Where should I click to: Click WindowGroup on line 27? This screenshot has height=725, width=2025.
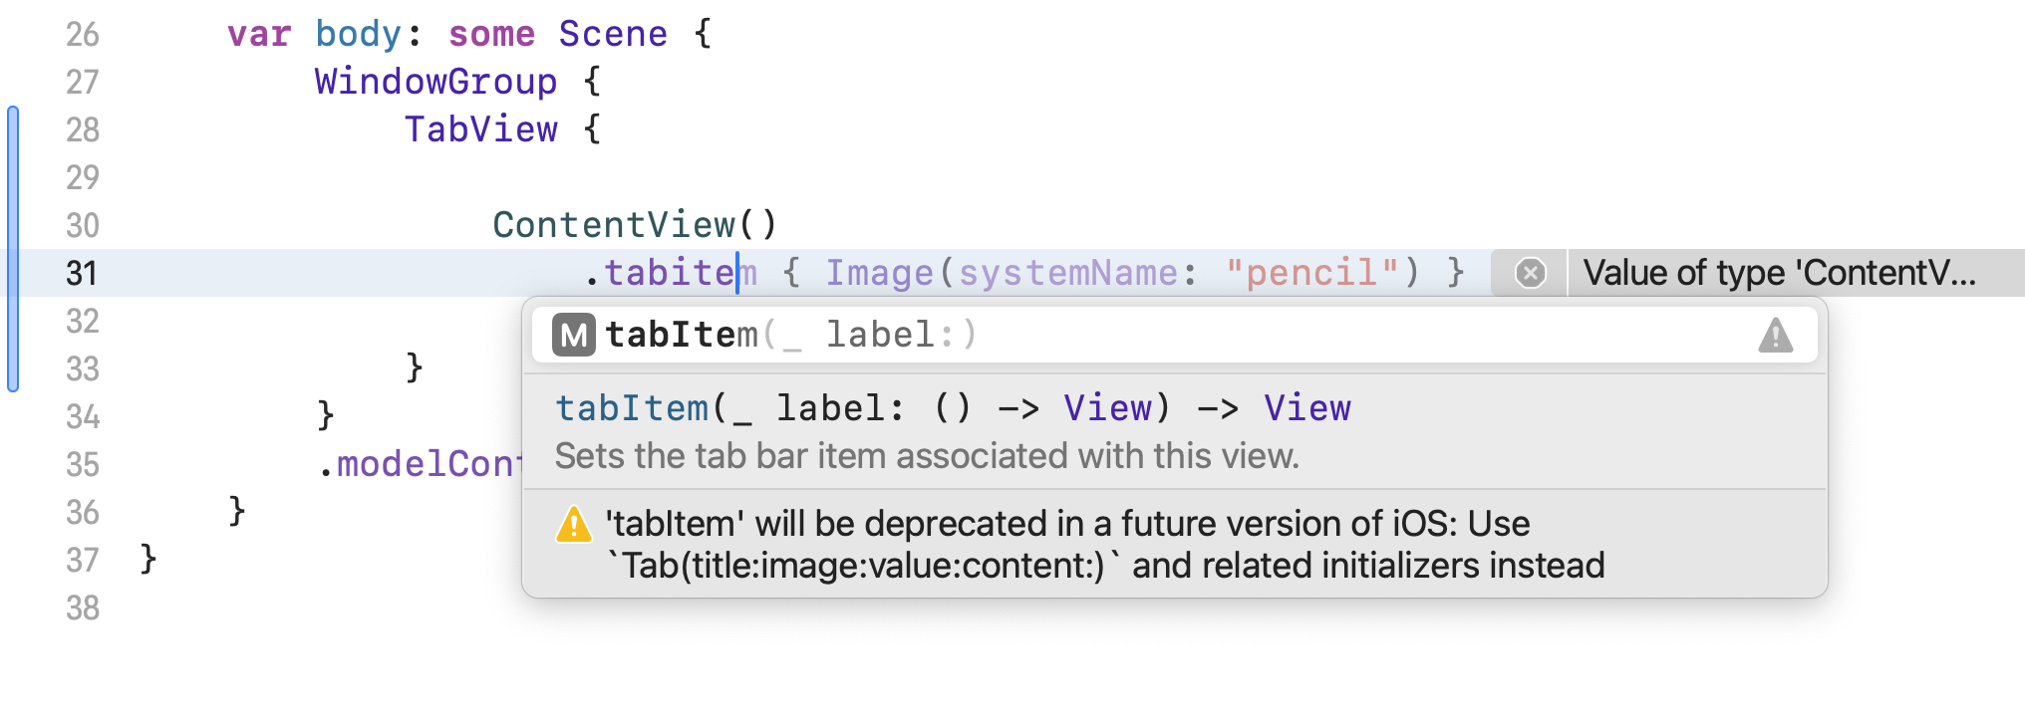[x=434, y=82]
